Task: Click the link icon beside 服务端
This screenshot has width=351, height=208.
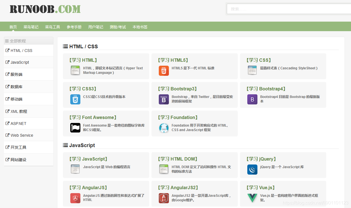Action: pos(8,74)
